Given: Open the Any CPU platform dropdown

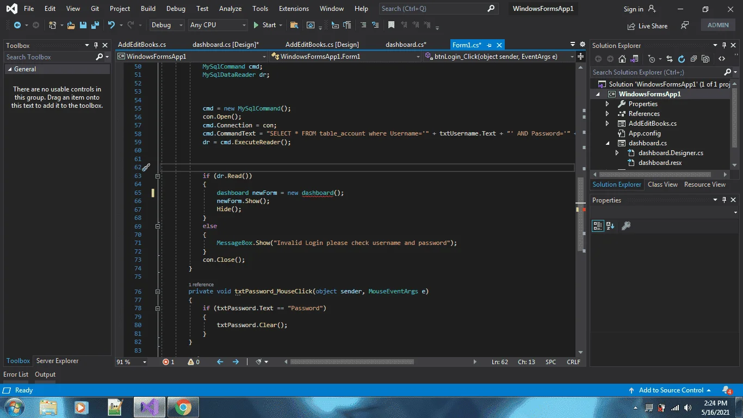Looking at the screenshot, I should tap(218, 25).
